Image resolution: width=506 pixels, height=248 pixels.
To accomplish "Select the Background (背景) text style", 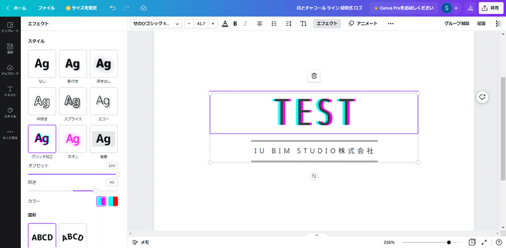I will [x=104, y=139].
